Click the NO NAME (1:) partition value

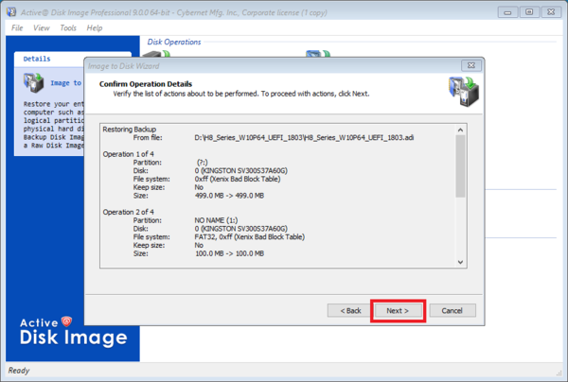point(216,220)
